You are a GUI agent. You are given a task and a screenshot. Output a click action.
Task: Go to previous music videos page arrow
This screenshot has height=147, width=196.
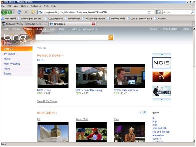point(141,112)
